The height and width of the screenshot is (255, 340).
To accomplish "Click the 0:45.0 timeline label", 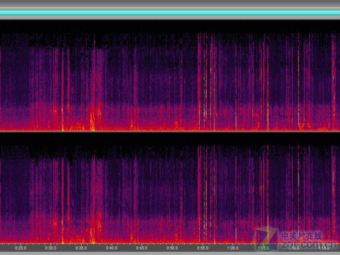I will point(141,248).
